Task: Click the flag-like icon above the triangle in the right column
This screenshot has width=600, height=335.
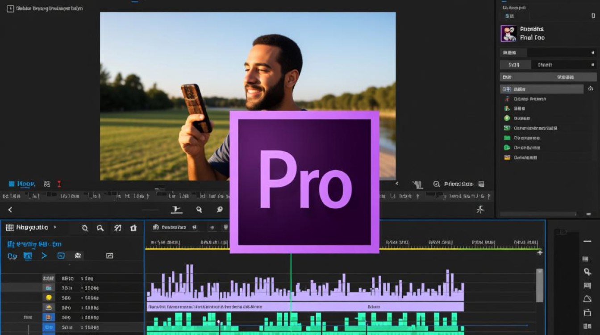Action: click(587, 285)
